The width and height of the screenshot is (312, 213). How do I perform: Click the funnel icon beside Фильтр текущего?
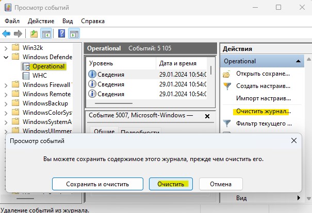click(227, 123)
